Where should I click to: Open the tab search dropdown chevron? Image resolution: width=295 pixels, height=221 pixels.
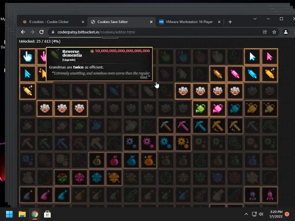click(x=255, y=19)
